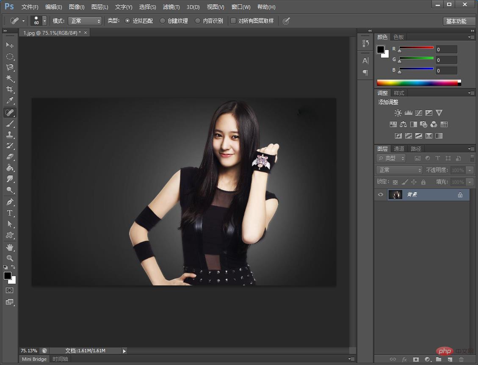Screen dimensions: 478x365
Task: Open the 滤镜(T) menu
Action: [x=171, y=7]
